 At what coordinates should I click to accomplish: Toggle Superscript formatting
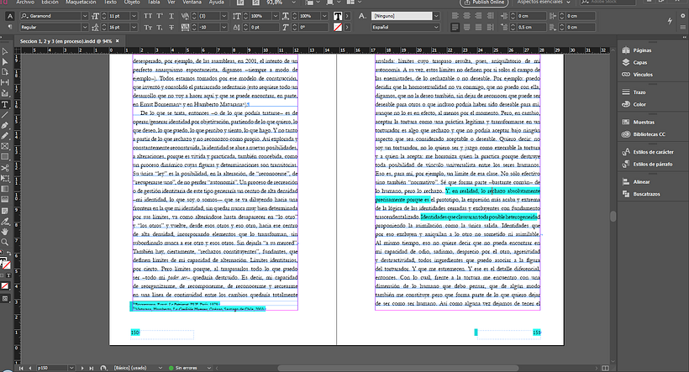tap(160, 16)
